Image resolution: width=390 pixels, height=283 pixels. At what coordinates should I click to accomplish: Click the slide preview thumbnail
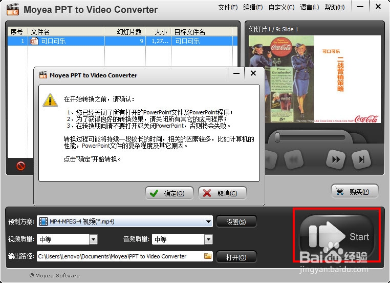pyautogui.click(x=315, y=79)
